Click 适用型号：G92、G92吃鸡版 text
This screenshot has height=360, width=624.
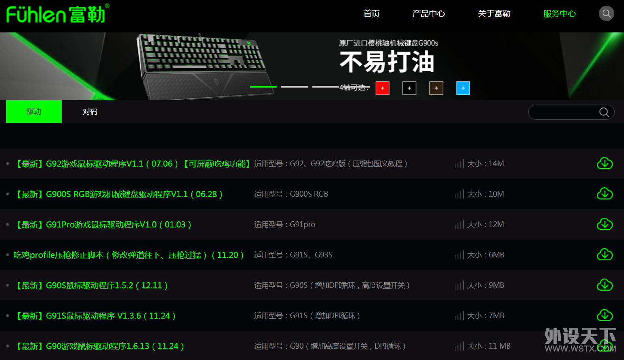(x=331, y=164)
